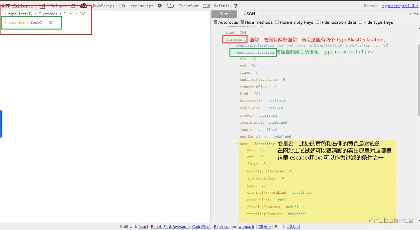Image resolution: width=420 pixels, height=230 pixels.
Task: Click the AST tree vertical scrollbar
Action: click(x=419, y=80)
